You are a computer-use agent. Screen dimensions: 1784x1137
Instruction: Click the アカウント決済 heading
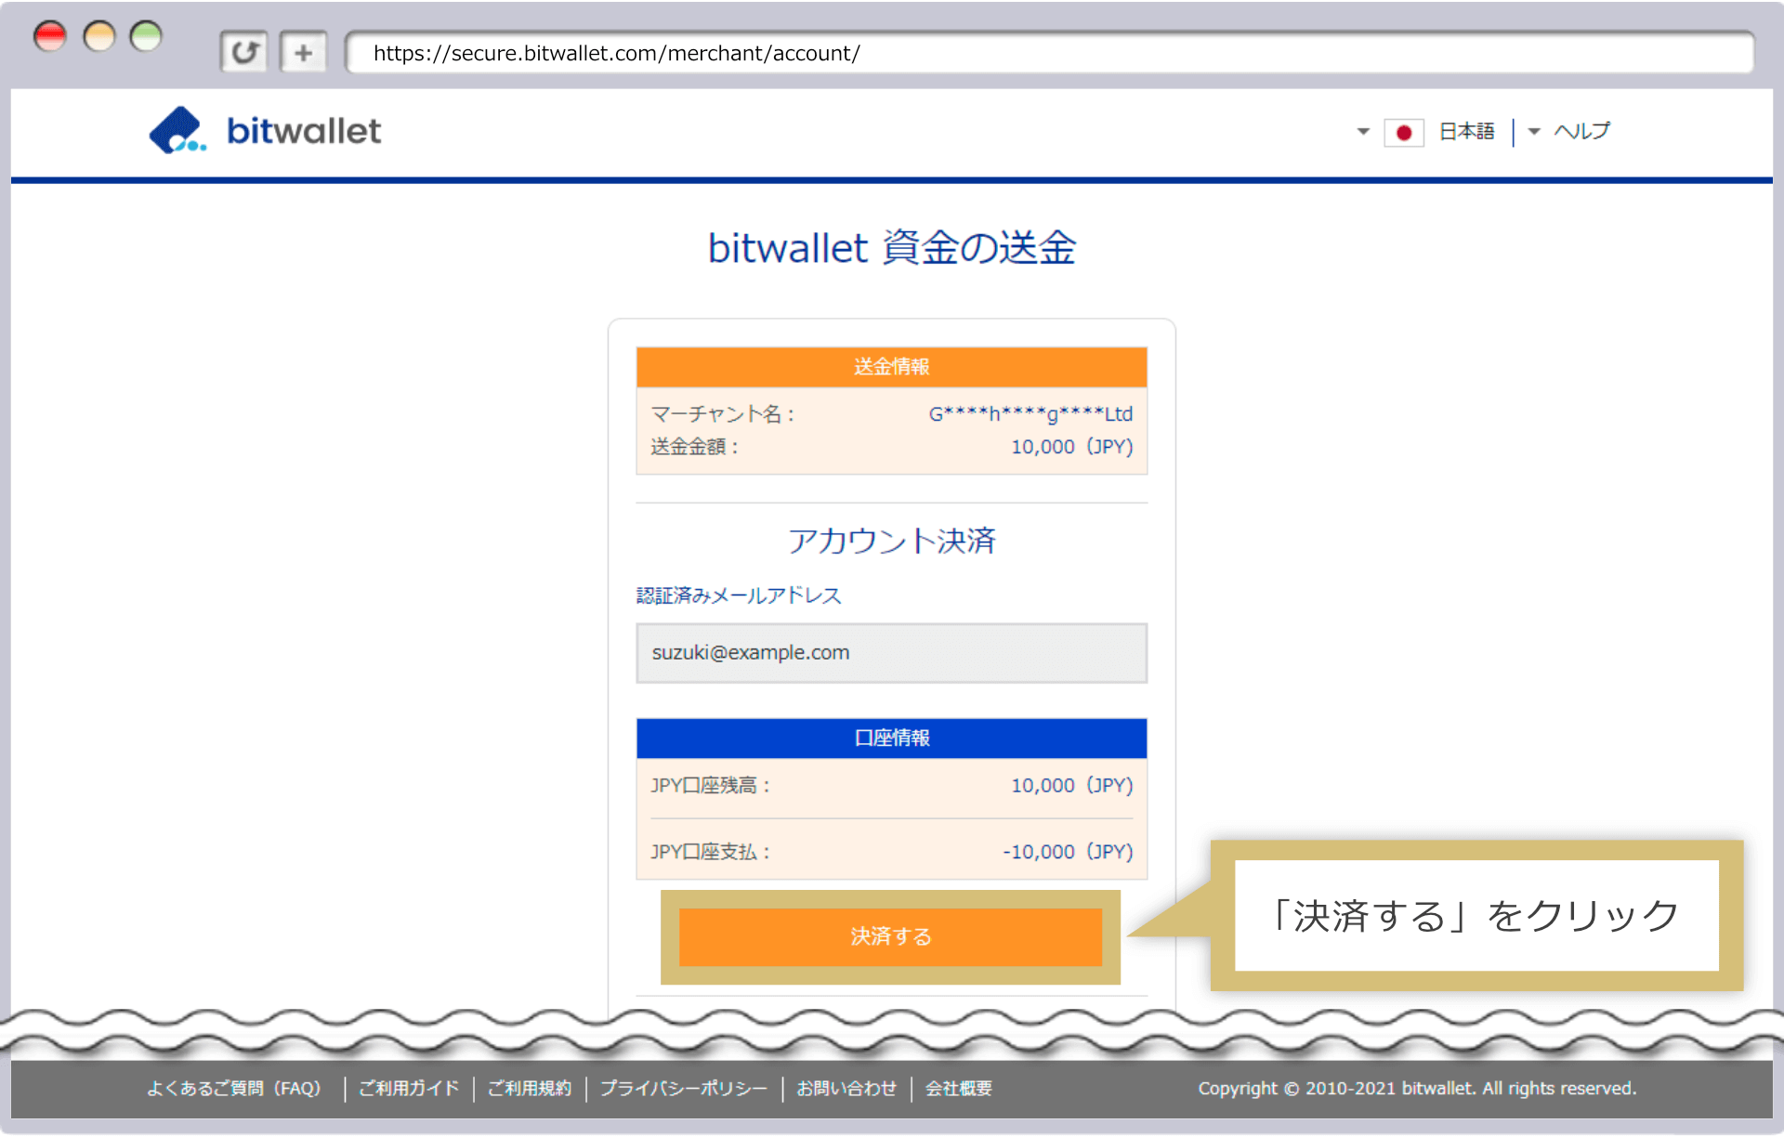pyautogui.click(x=891, y=541)
